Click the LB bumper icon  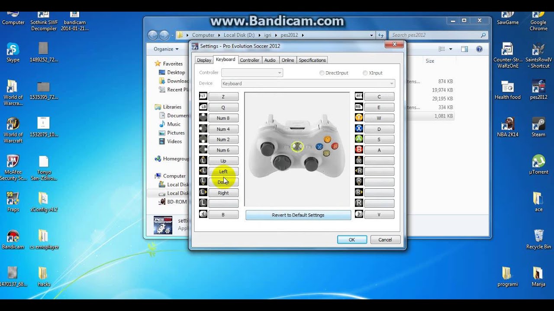pos(203,107)
